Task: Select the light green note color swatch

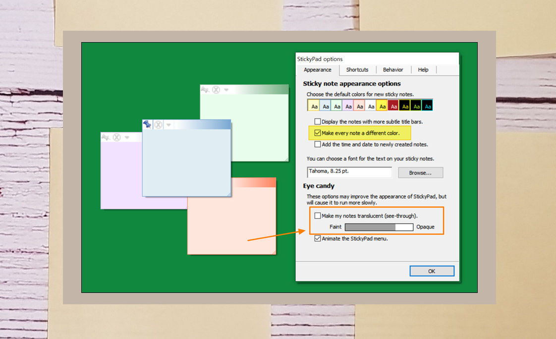Action: tap(337, 106)
